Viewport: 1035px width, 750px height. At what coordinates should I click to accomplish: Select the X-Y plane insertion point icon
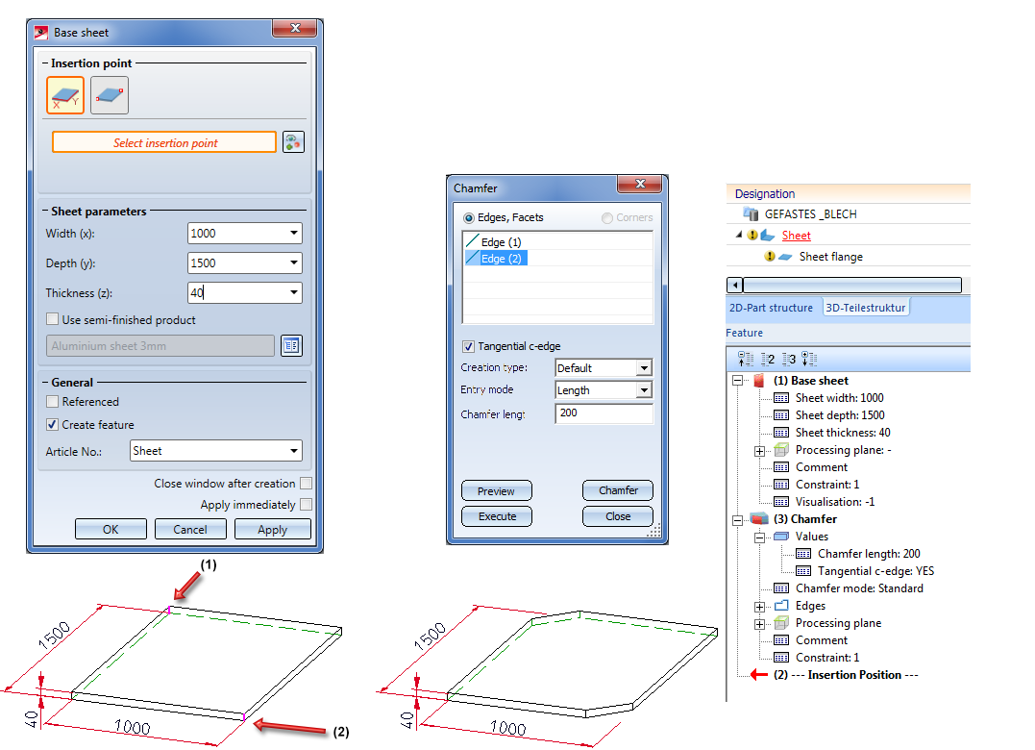pyautogui.click(x=65, y=95)
